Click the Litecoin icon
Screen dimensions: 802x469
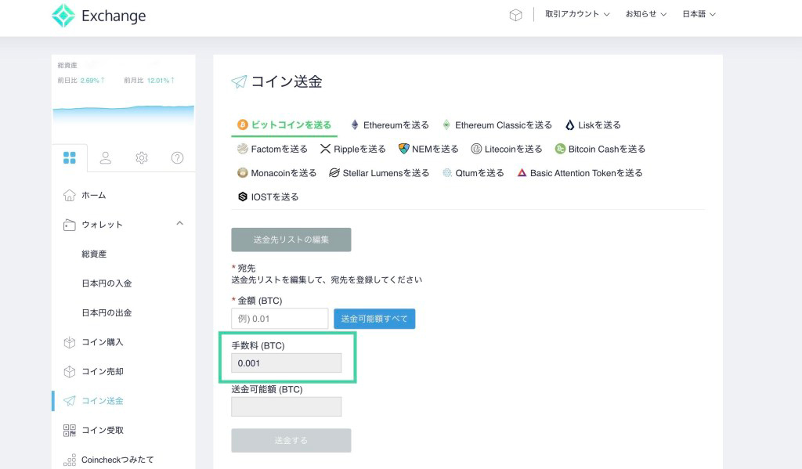[476, 149]
